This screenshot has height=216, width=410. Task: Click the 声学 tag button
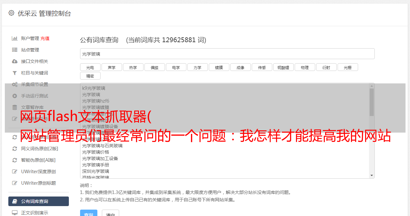click(x=111, y=67)
